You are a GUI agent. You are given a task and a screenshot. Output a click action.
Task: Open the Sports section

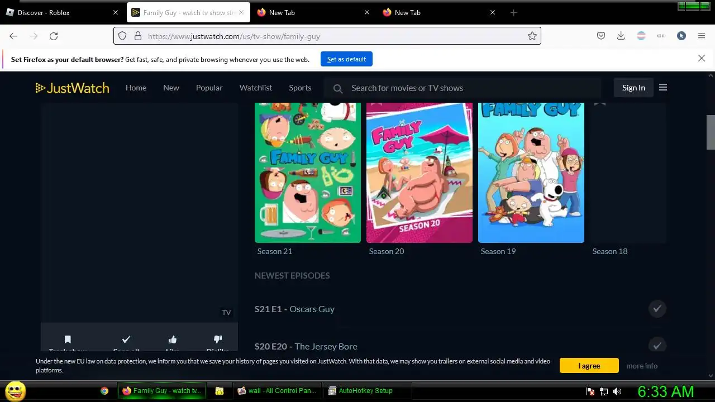click(300, 88)
